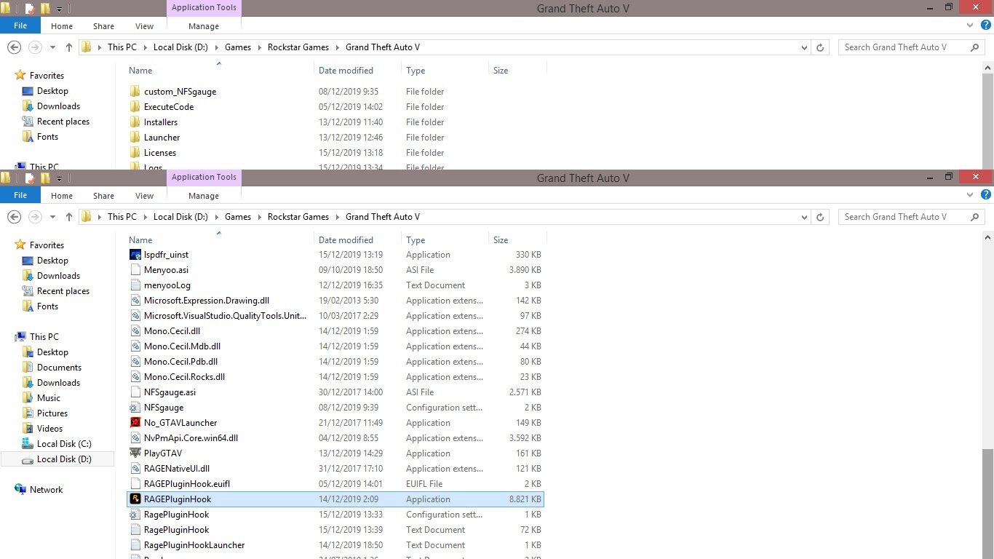Click Rockstar Games breadcrumb in front window
The width and height of the screenshot is (994, 559).
[x=298, y=217]
